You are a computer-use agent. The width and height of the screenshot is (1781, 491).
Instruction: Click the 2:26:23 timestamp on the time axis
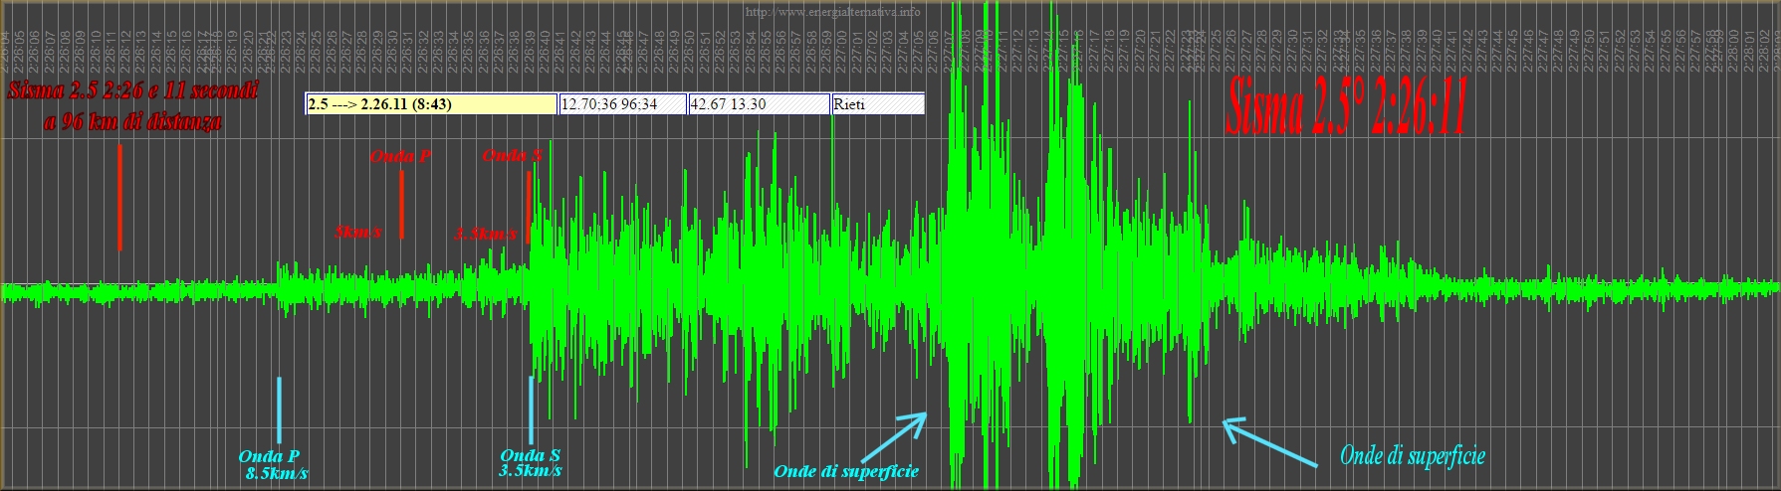[287, 50]
